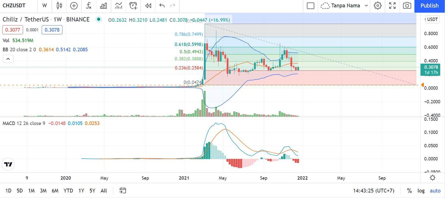Click the 2021 label on time axis

[x=184, y=178]
